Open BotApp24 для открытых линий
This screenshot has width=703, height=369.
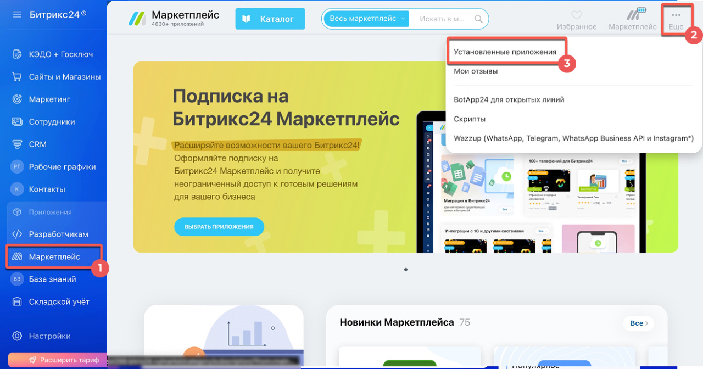click(509, 100)
